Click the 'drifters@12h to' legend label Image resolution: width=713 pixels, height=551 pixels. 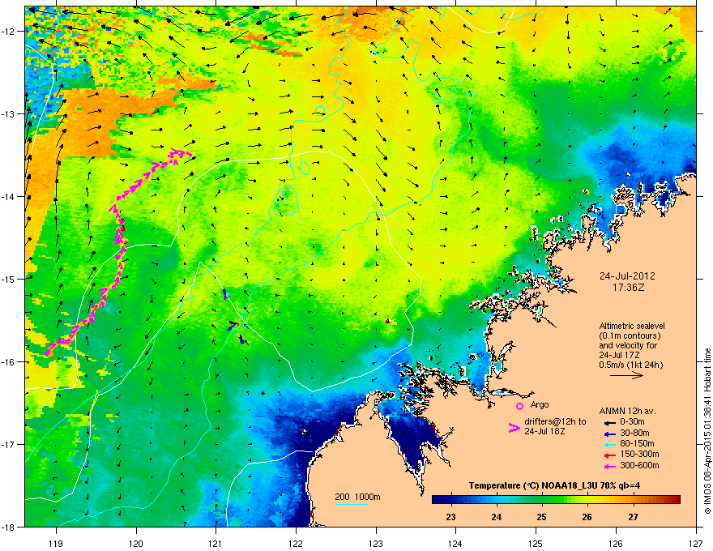tap(555, 422)
